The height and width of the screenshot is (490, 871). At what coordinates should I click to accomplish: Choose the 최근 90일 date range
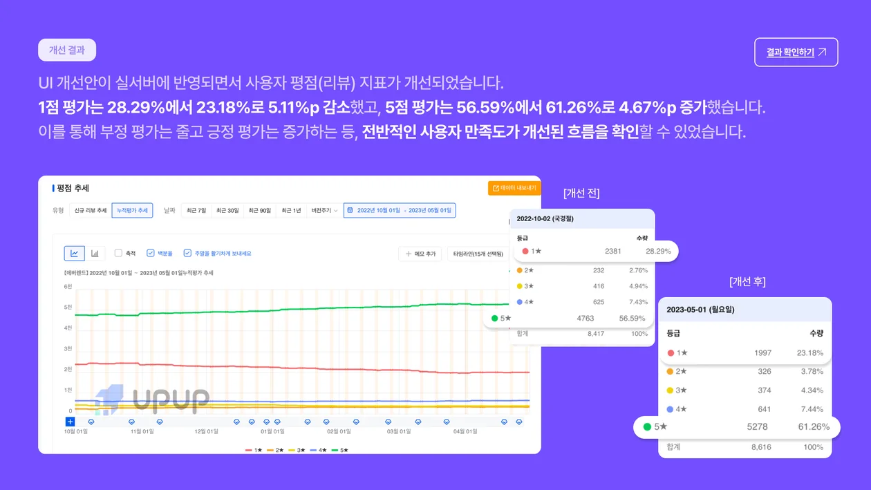pos(260,210)
